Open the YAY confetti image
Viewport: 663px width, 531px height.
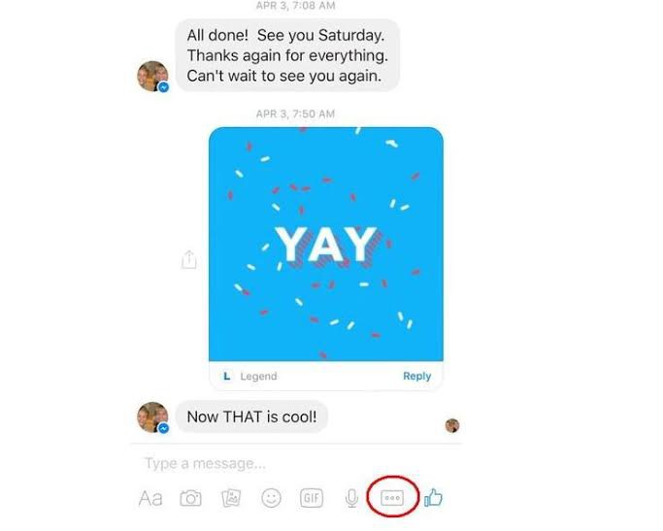(326, 244)
